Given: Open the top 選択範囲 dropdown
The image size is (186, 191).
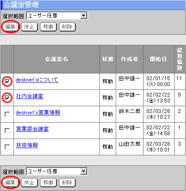Looking at the screenshot, I should tap(57, 16).
